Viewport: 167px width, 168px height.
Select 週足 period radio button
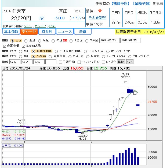pyautogui.click(x=26, y=41)
